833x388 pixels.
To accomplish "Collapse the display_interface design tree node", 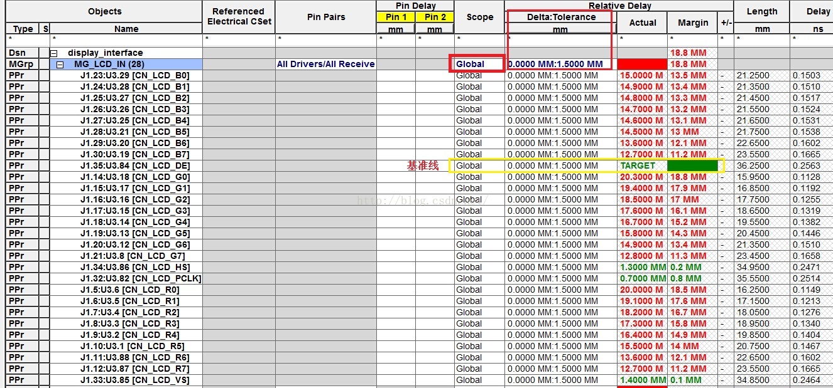I will (54, 53).
